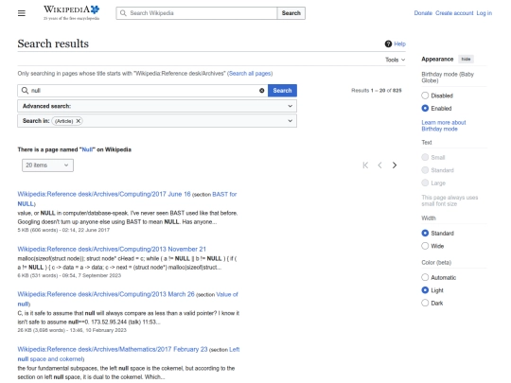Open Create account link
The width and height of the screenshot is (511, 383).
pos(454,13)
